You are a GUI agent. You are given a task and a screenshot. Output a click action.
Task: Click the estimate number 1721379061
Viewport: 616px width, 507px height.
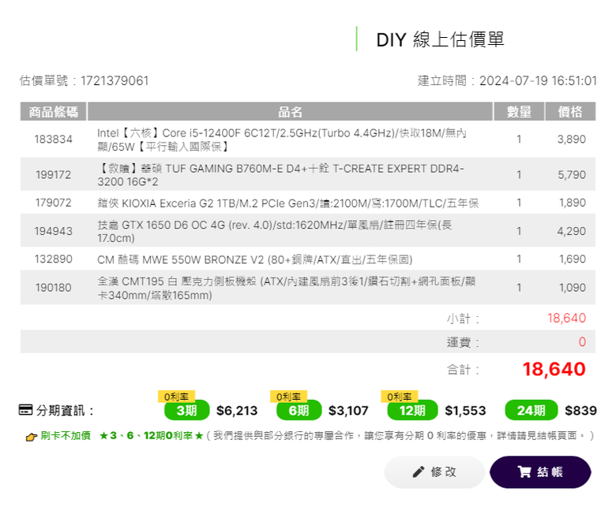click(x=115, y=80)
